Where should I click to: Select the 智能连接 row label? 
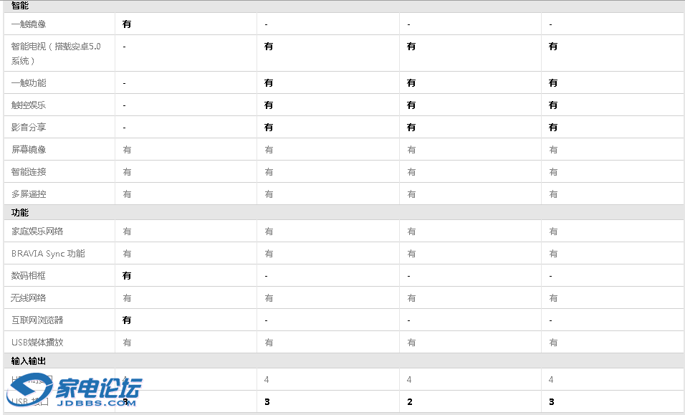29,172
